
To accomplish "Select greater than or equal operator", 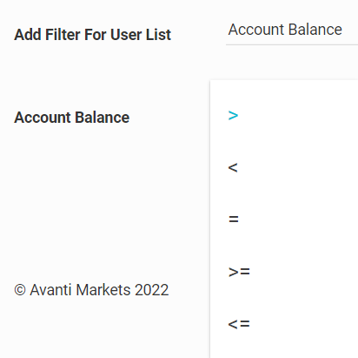I will tap(284, 272).
